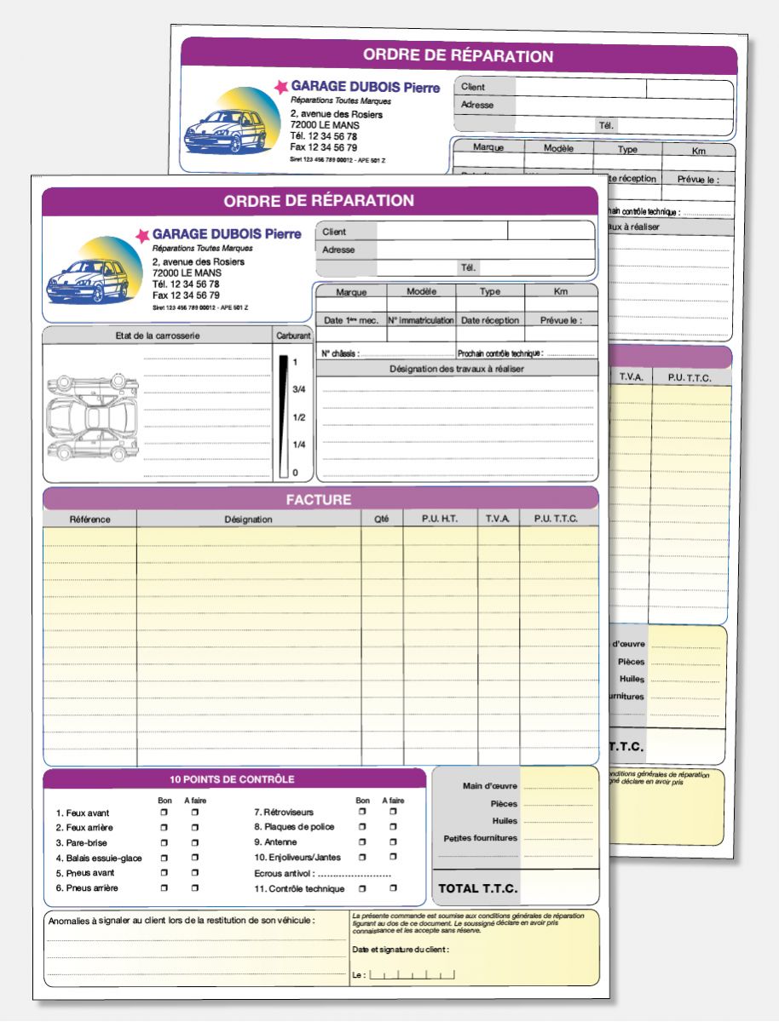The image size is (779, 1022).
Task: Mark A faire for Rétroviseurs
Action: (393, 812)
